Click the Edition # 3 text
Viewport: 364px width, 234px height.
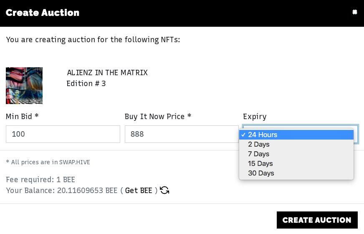coord(86,84)
